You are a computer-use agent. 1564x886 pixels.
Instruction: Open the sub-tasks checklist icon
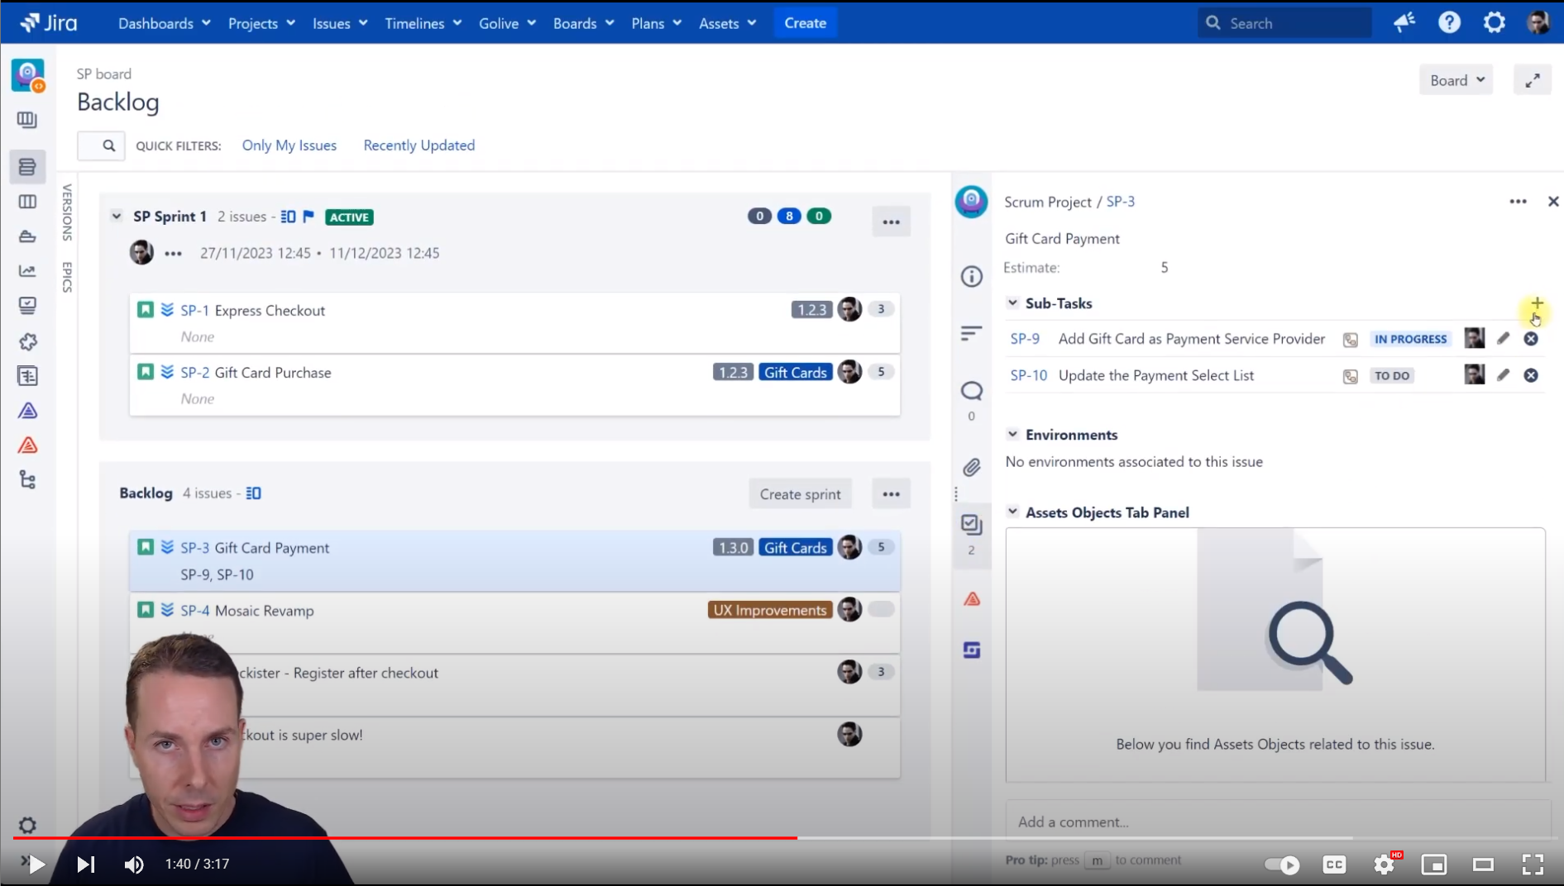click(971, 525)
